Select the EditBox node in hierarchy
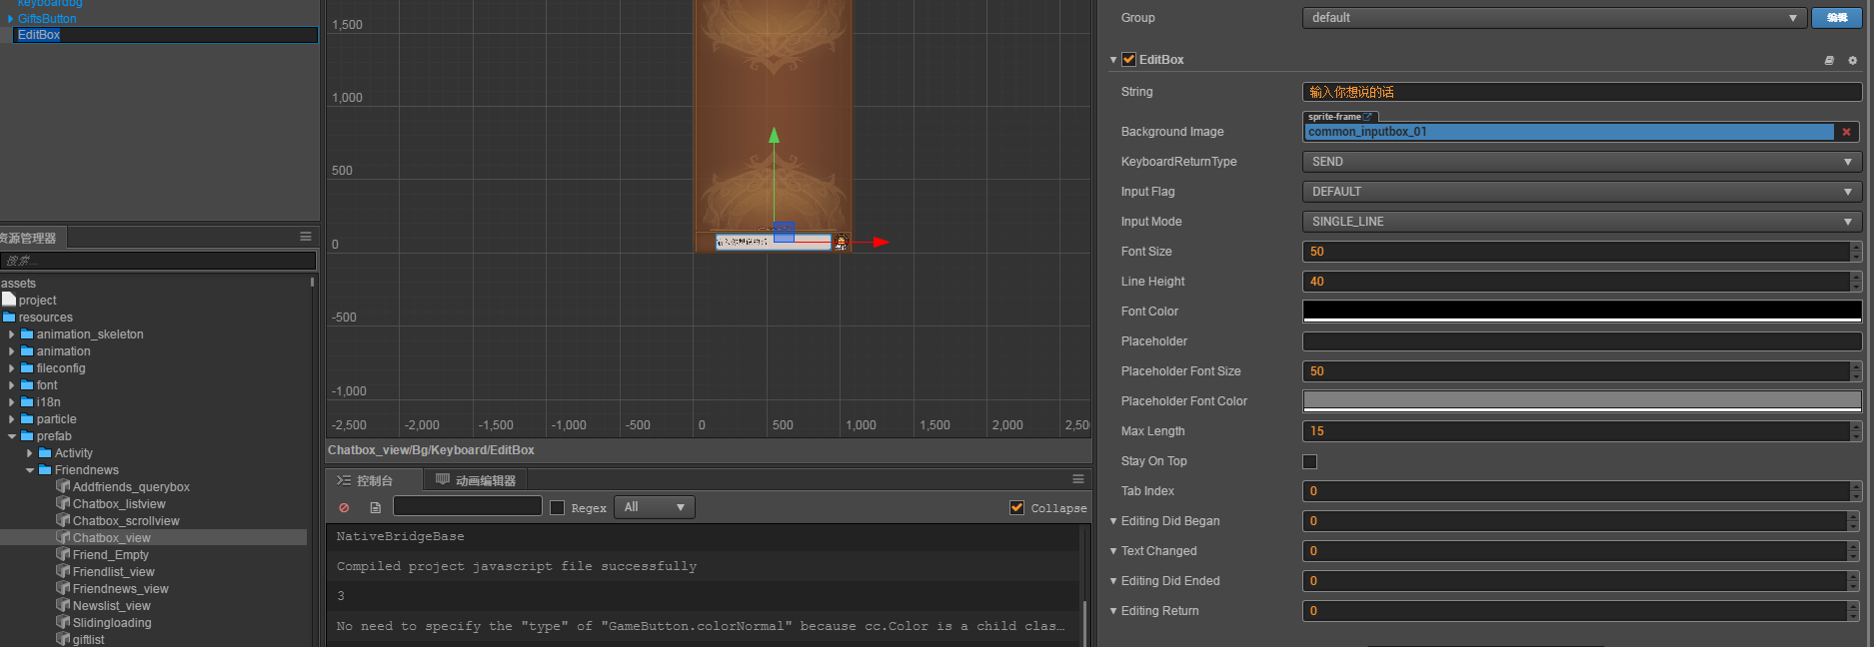Viewport: 1874px width, 647px height. 165,35
